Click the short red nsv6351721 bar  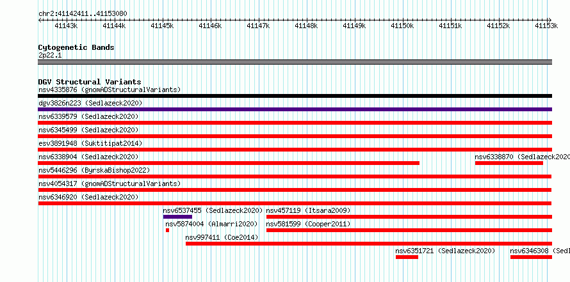[407, 257]
